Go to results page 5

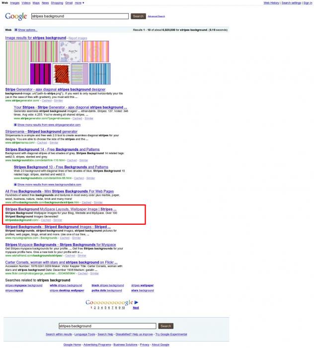(105, 308)
